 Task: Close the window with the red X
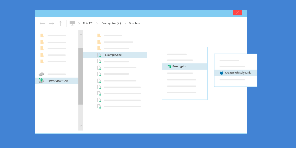[x=237, y=13]
